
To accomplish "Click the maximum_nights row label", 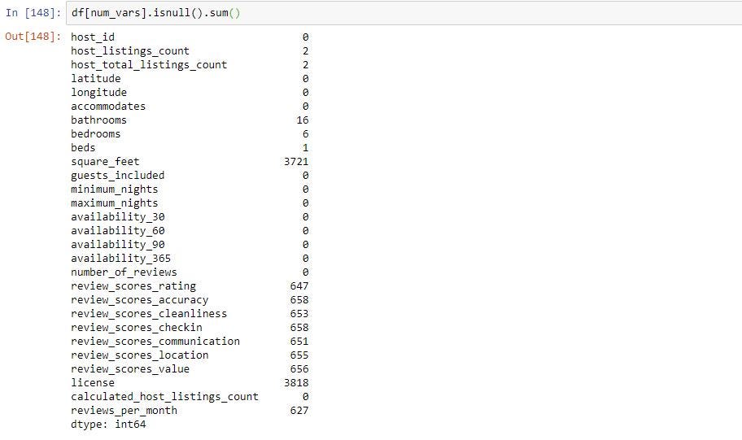I will tap(115, 203).
